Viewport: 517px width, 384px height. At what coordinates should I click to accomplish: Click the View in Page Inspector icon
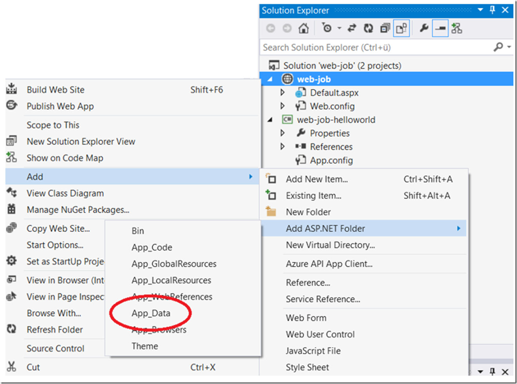pyautogui.click(x=12, y=296)
